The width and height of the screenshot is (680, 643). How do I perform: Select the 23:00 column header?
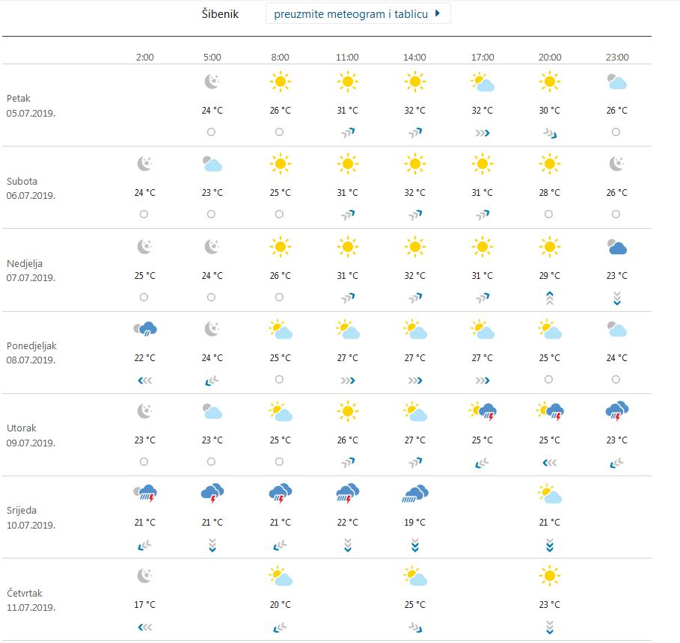coord(616,57)
